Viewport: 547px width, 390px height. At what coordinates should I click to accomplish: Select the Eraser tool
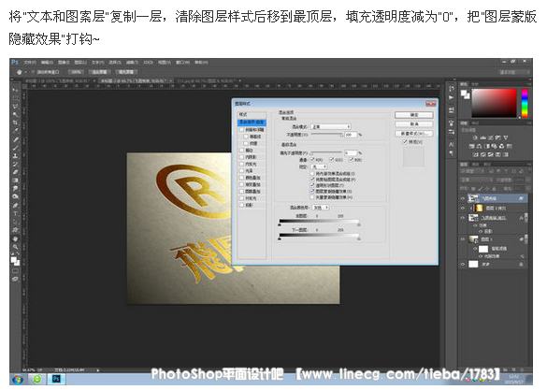[x=15, y=172]
